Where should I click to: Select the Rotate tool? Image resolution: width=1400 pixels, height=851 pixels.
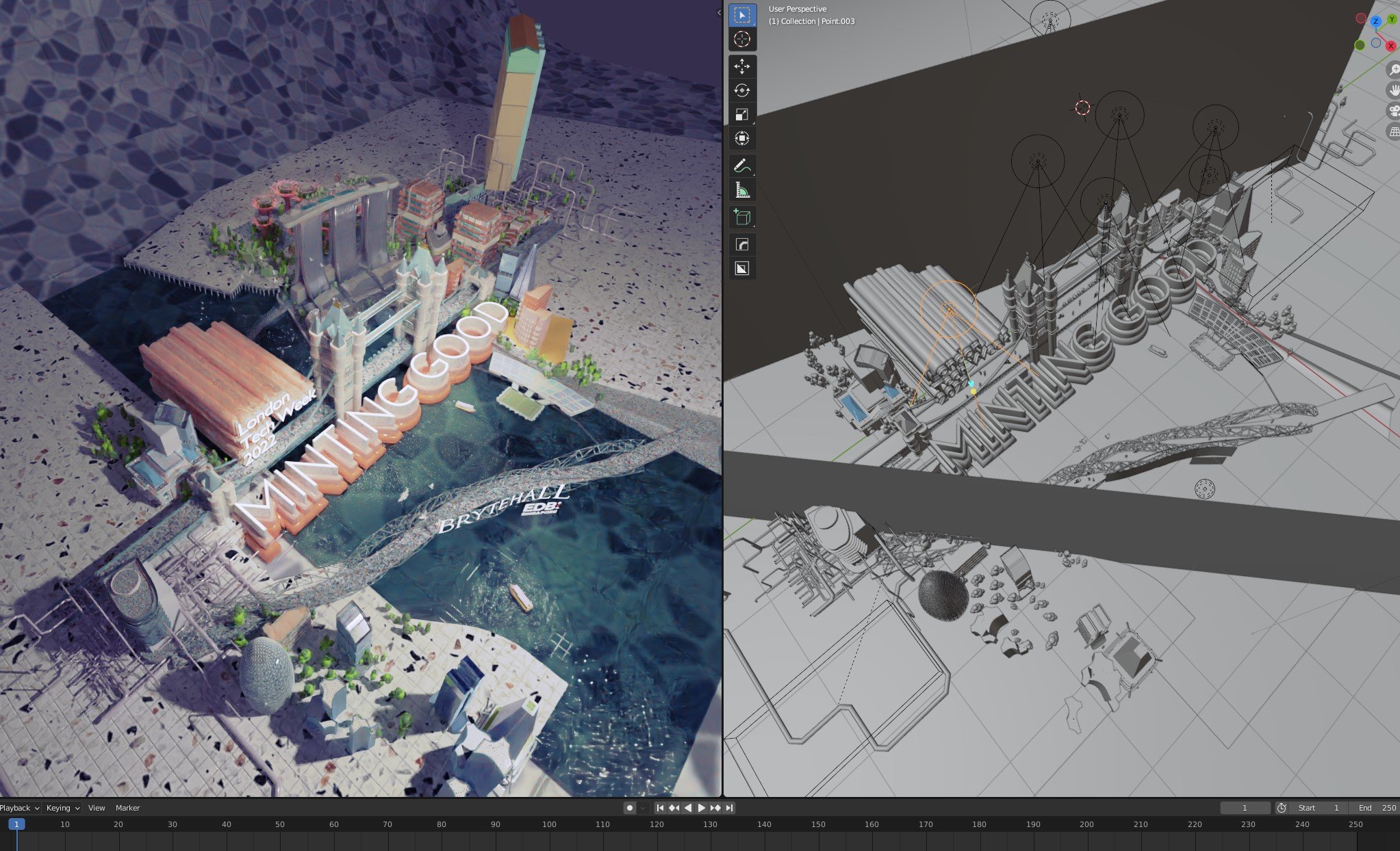(x=742, y=90)
